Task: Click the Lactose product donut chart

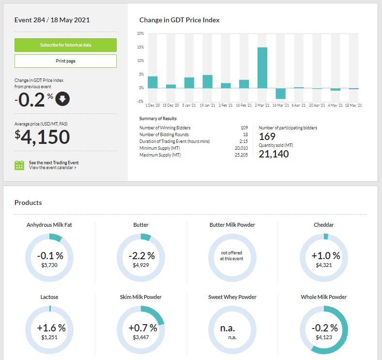Action: (x=49, y=329)
